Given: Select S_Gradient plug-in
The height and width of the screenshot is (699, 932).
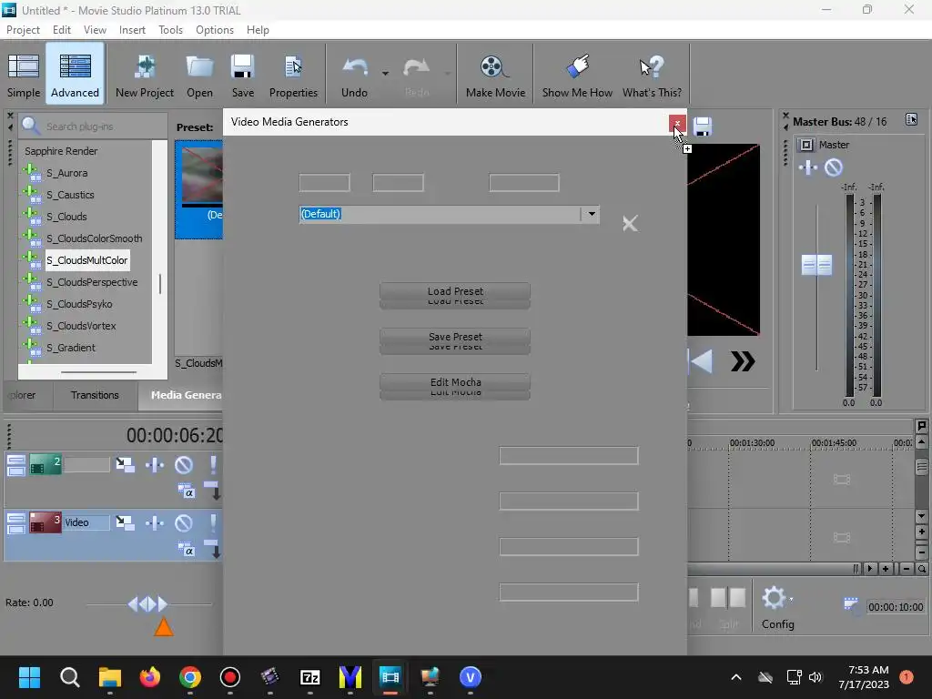Looking at the screenshot, I should pos(70,348).
